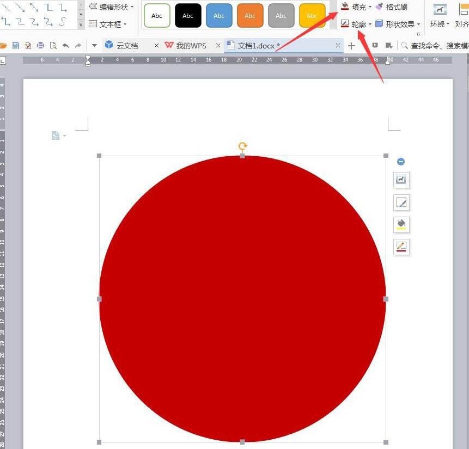Screen dimensions: 469x449
Task: Click the 轮廓 outline pen icon
Action: [345, 23]
